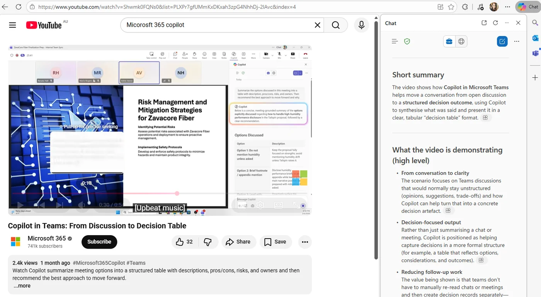Click the #Teams hashtag
Screen dimensions: 541x297
[136, 263]
